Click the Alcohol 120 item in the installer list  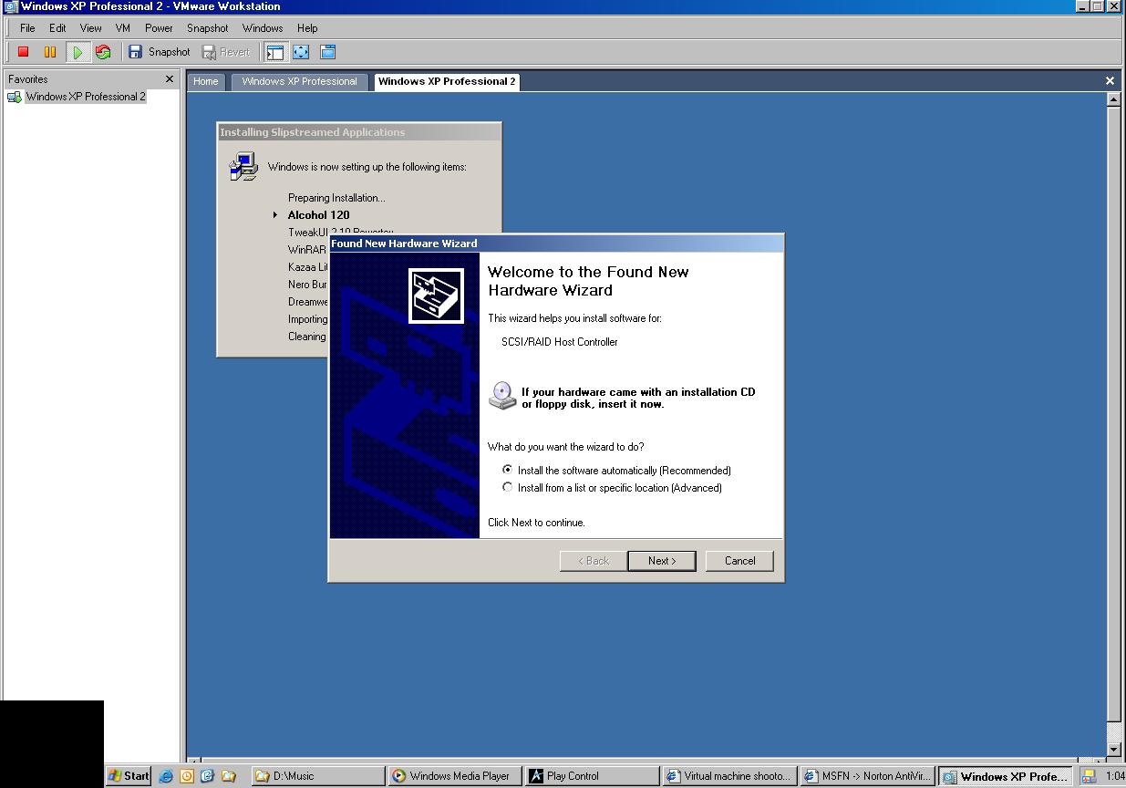318,215
